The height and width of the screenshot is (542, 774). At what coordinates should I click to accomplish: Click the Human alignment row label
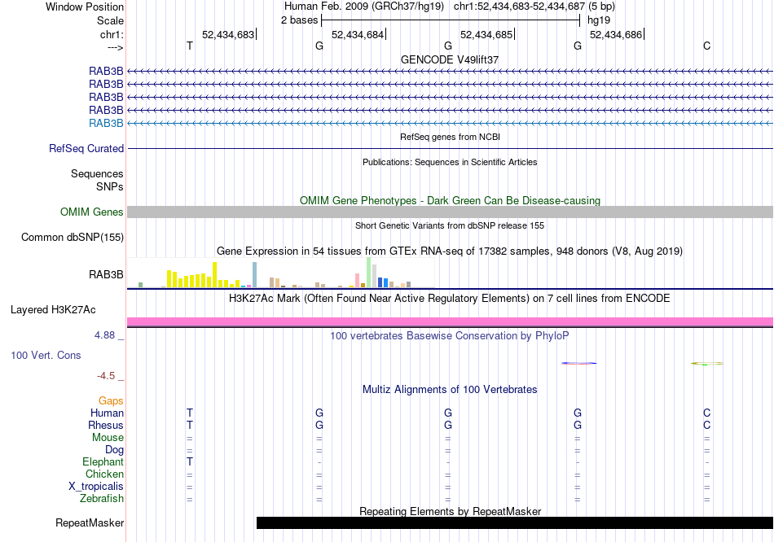(107, 413)
